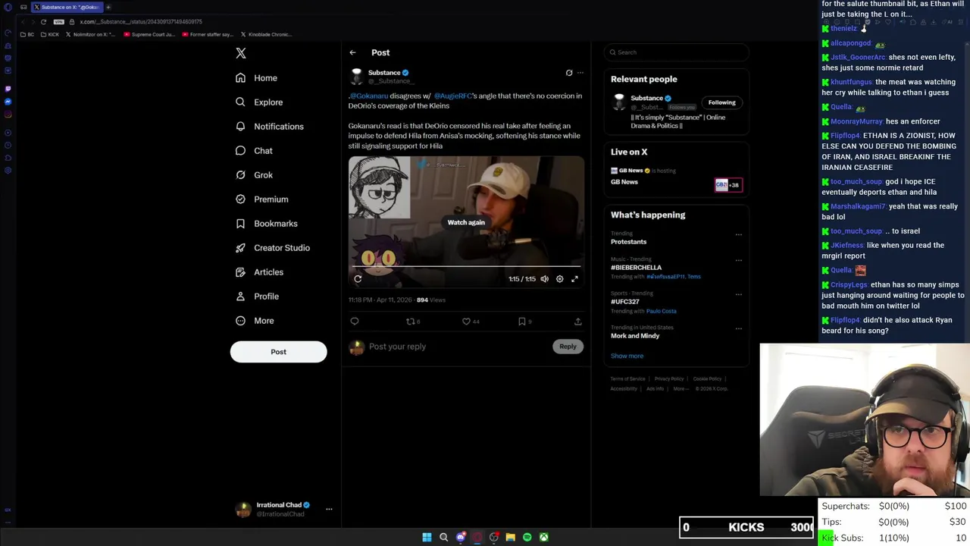Open options for #BIEBERCHELLA trend

(x=739, y=260)
